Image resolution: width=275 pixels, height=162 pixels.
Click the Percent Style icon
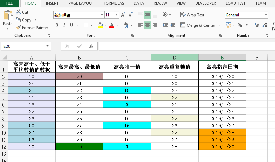tap(240, 25)
